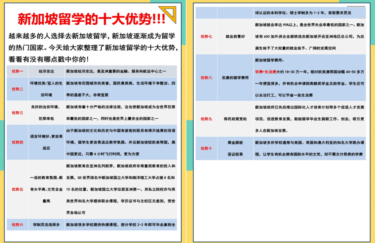Select the 优势一 label cell
This screenshot has height=243, width=375.
click(17, 71)
